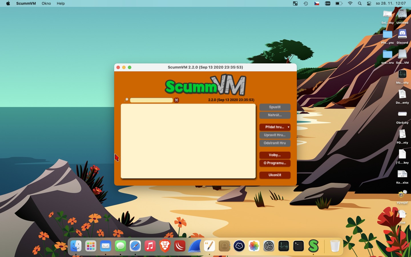The image size is (411, 257).
Task: Open the red WinBox-style app in the dock
Action: pos(180,246)
